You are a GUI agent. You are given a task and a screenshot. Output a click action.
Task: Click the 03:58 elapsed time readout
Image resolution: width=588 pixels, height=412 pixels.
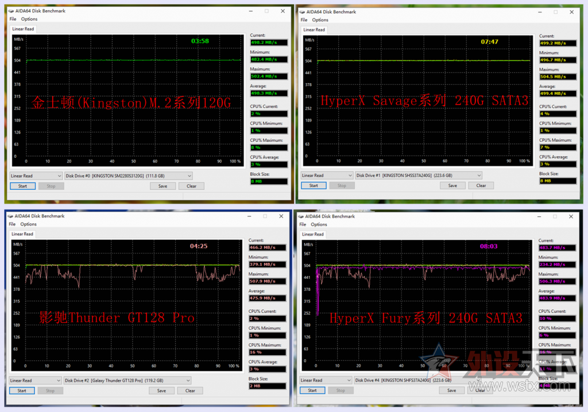click(200, 41)
